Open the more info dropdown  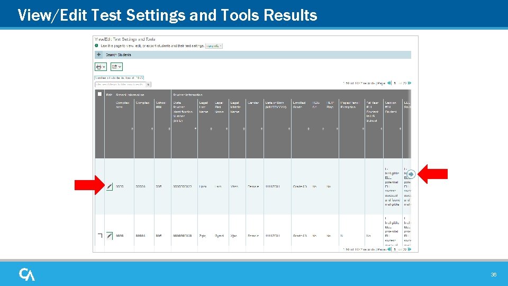[214, 46]
